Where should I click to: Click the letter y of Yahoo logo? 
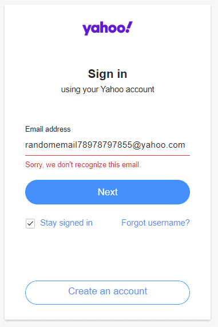pos(86,30)
